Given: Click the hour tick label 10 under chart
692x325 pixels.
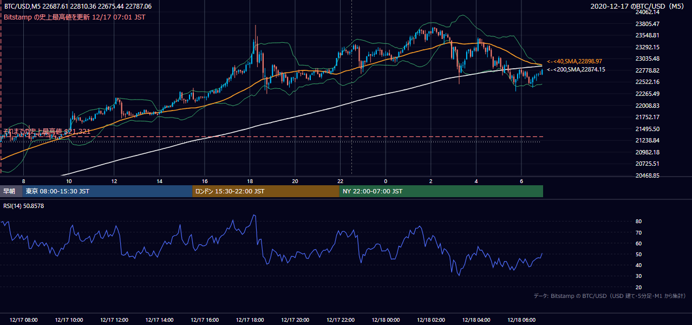Looking at the screenshot, I should tap(69, 181).
